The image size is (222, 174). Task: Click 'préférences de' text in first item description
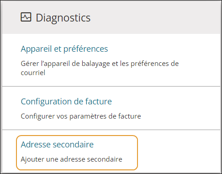[x=154, y=64]
